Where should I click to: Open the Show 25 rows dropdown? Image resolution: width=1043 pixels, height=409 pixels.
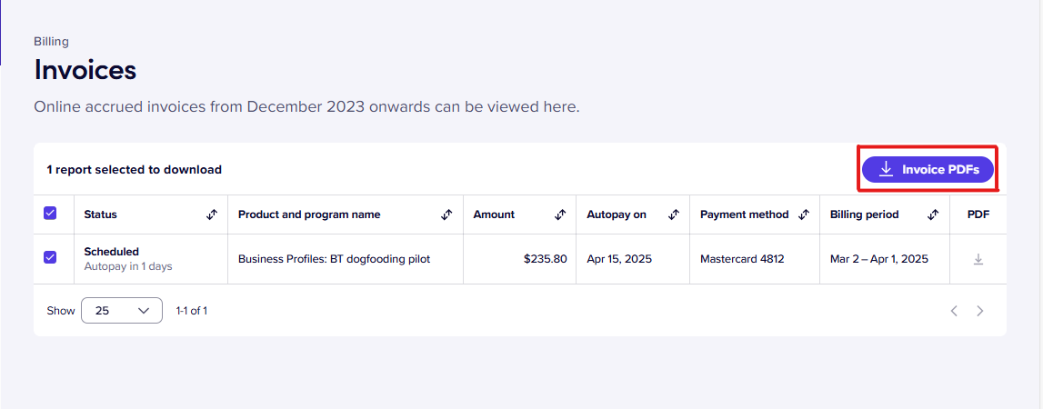coord(122,311)
